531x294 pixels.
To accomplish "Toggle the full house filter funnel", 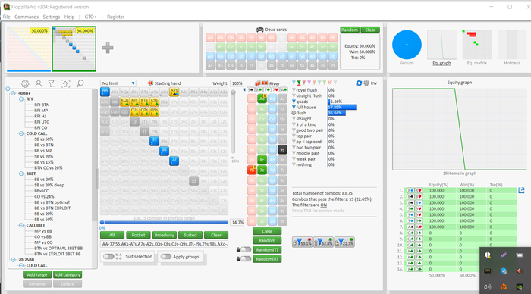I will point(294,108).
